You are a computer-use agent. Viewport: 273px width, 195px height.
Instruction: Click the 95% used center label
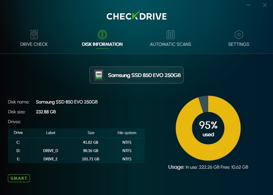208,128
